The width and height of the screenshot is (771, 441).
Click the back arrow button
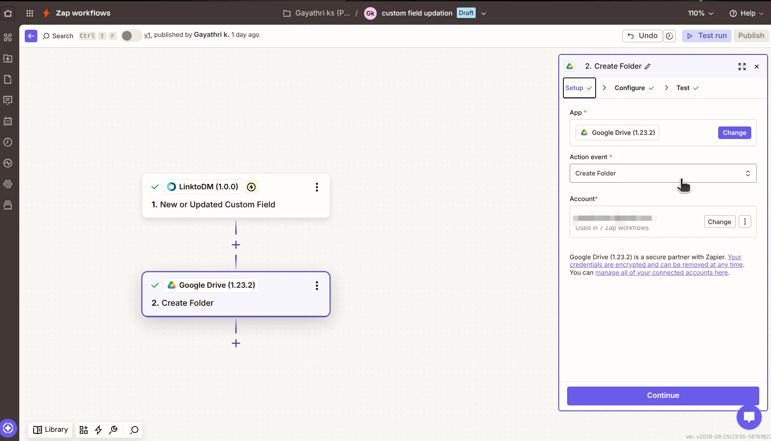[x=31, y=36]
